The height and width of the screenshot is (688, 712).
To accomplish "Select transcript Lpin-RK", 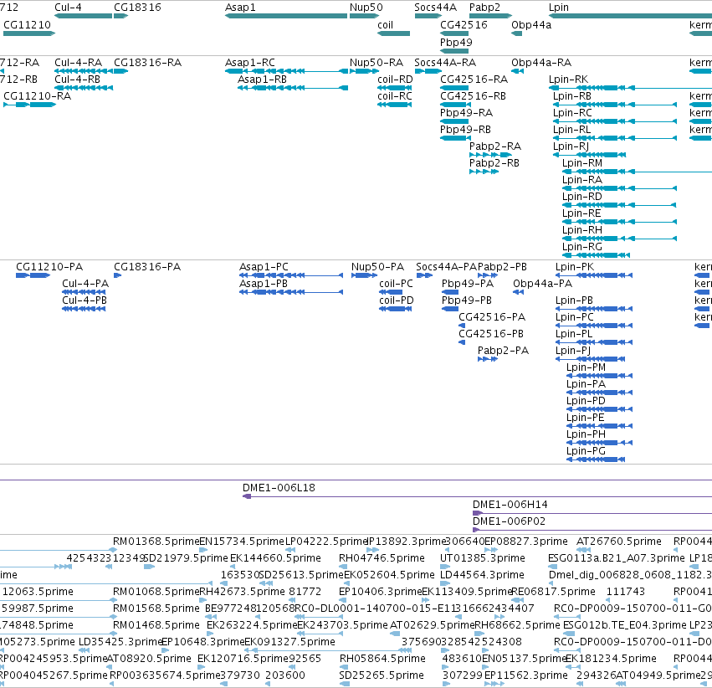I will pyautogui.click(x=630, y=88).
